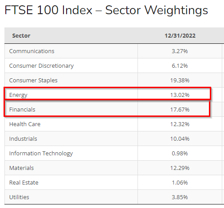Click the highlighted Energy sector label
This screenshot has width=224, height=208.
[x=18, y=95]
